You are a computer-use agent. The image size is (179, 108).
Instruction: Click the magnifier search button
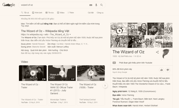click(101, 5)
